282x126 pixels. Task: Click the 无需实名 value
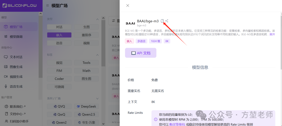click(x=157, y=91)
